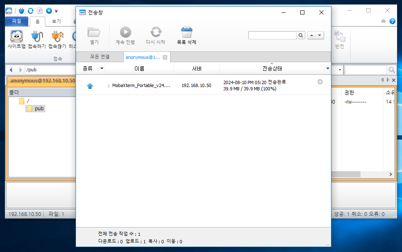Screen dimensions: 402x252
Task: Click the quick-access blue plus icon
Action: tap(49, 11)
